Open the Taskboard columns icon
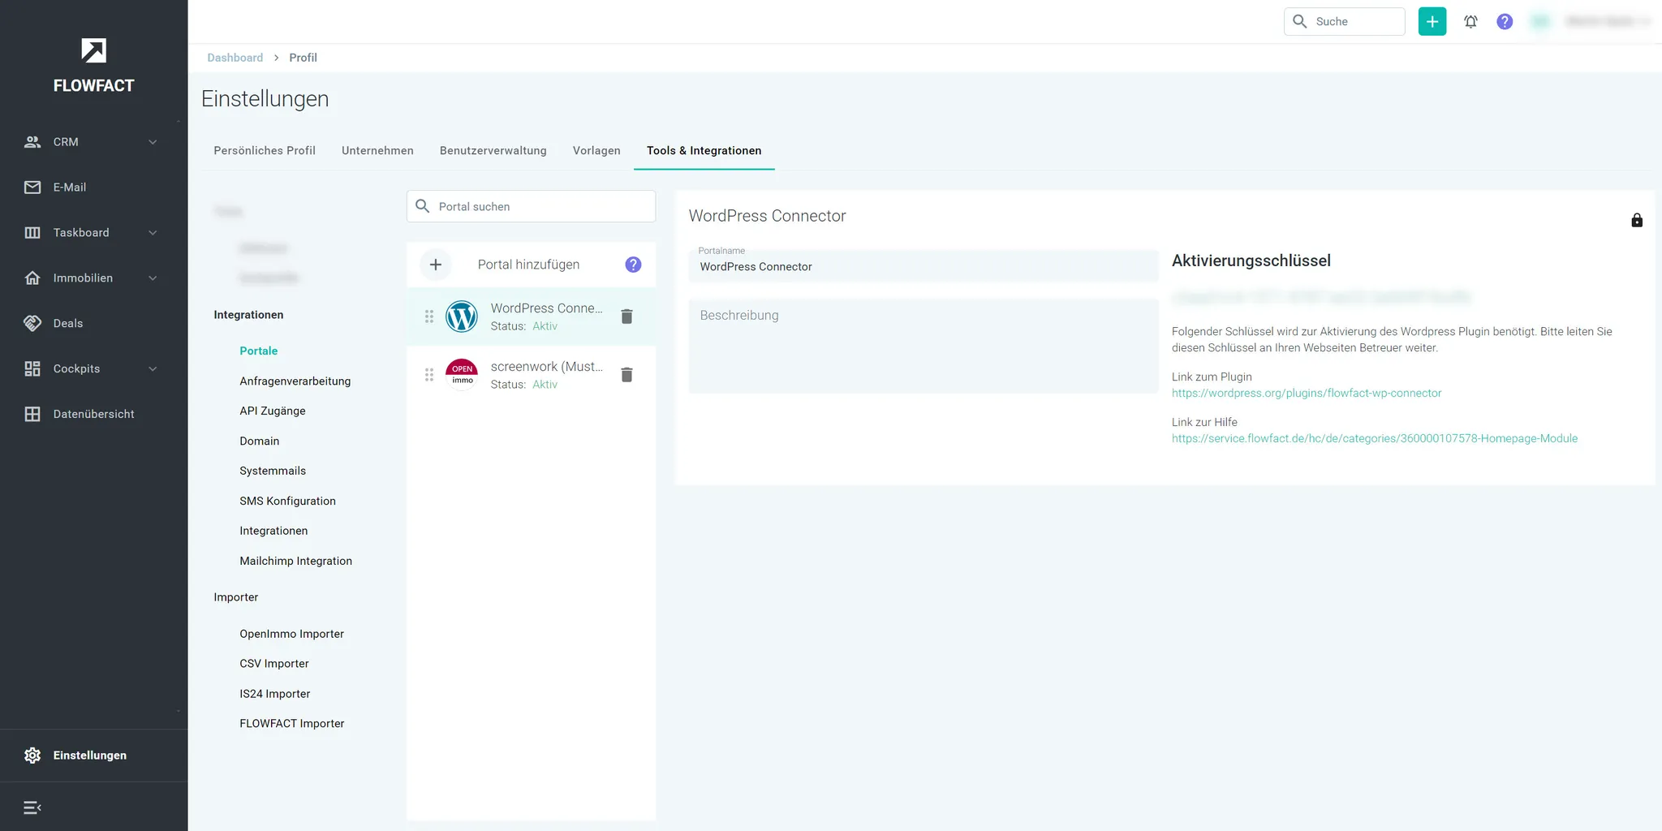1662x831 pixels. [32, 233]
